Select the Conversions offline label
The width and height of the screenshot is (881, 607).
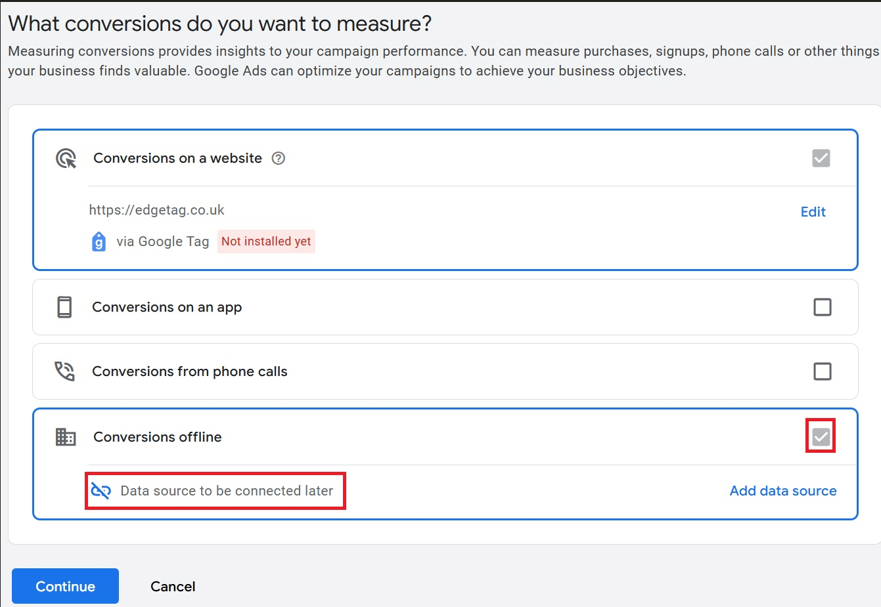click(158, 437)
